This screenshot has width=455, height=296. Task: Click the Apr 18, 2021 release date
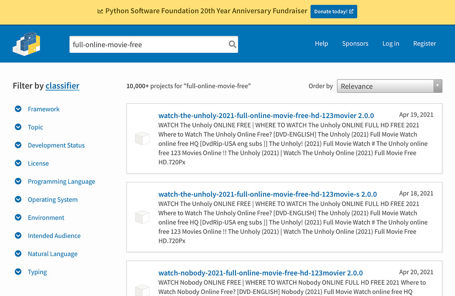click(x=416, y=193)
